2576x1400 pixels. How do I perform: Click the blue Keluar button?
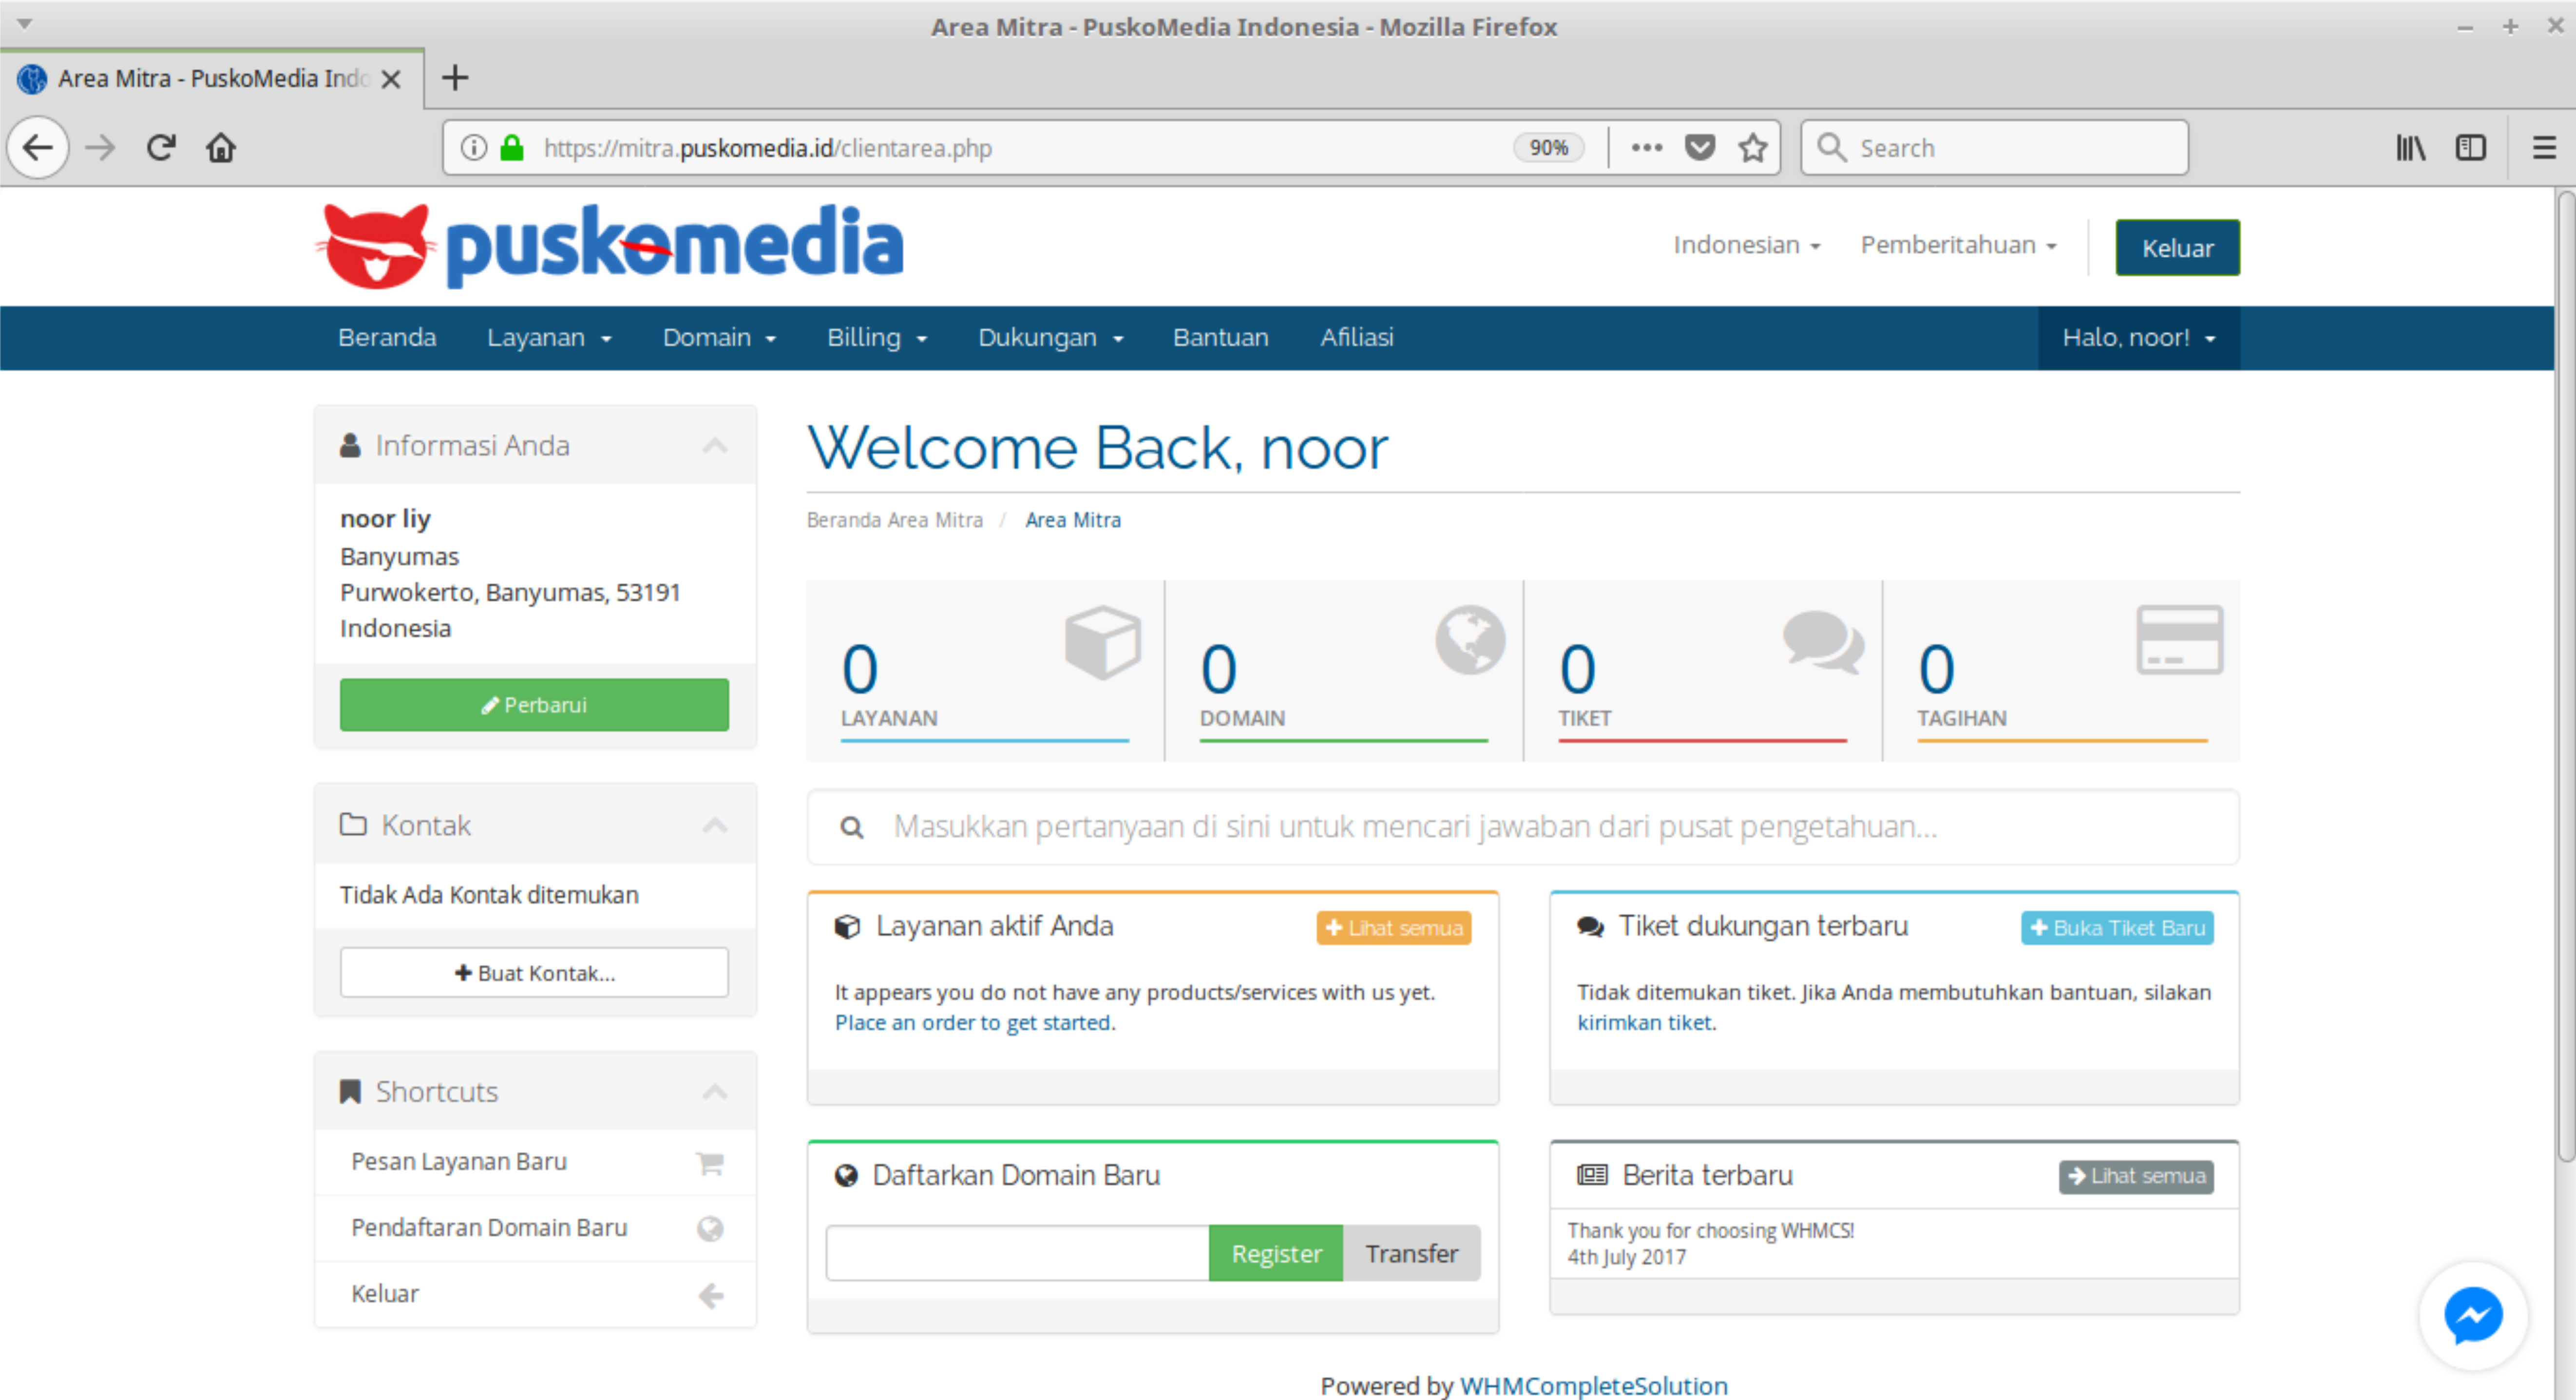[x=2177, y=248]
